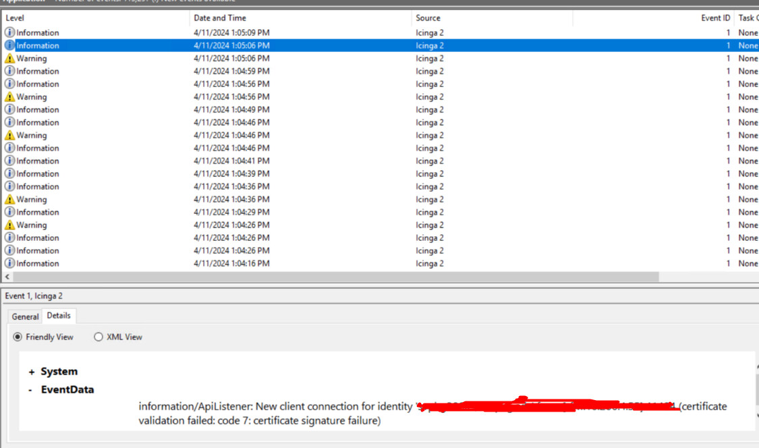Select the information icon of the 1:04:16 PM event
Viewport: 759px width, 448px height.
[9, 264]
